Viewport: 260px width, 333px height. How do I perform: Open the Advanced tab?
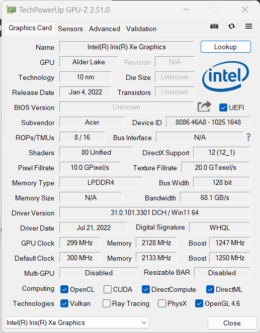105,29
